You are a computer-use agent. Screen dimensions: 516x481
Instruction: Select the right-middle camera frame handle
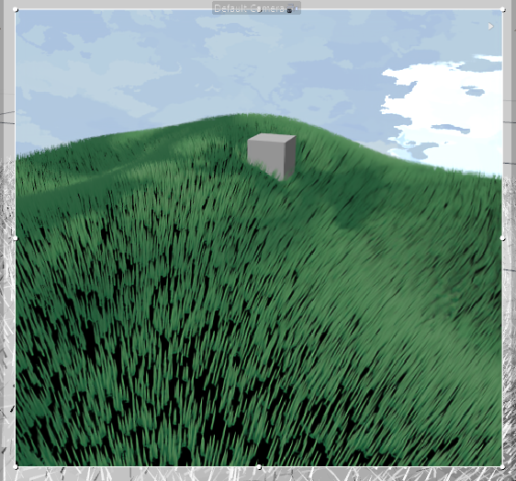(x=502, y=238)
